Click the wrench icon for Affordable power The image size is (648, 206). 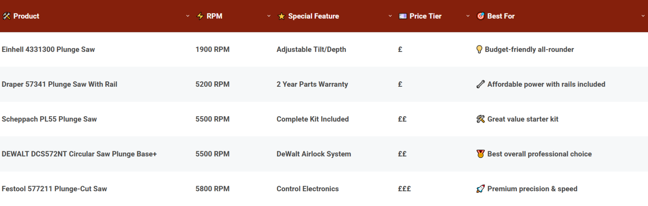pyautogui.click(x=480, y=84)
